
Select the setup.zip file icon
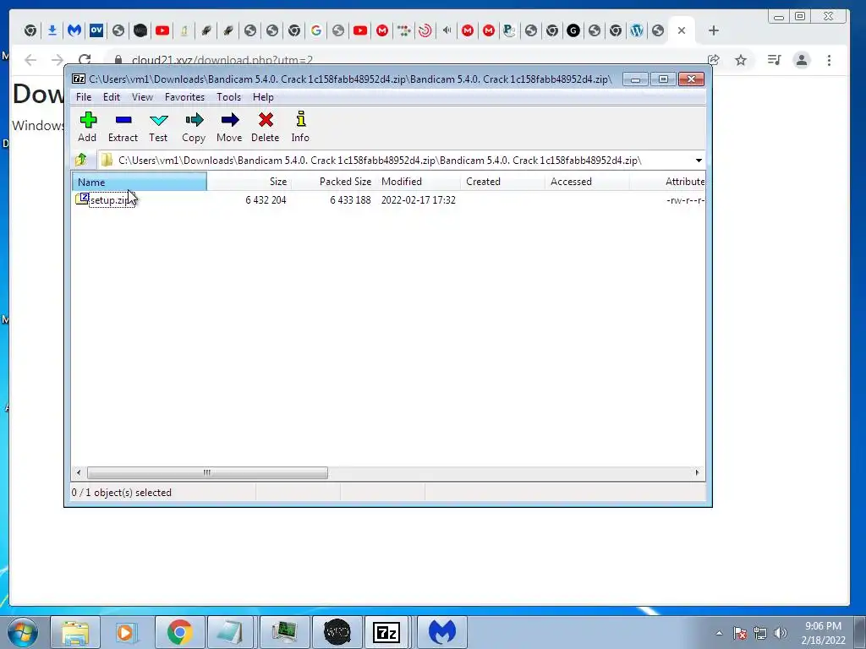click(x=82, y=199)
